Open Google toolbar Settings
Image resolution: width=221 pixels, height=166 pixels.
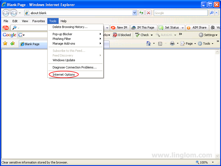coord(208,35)
